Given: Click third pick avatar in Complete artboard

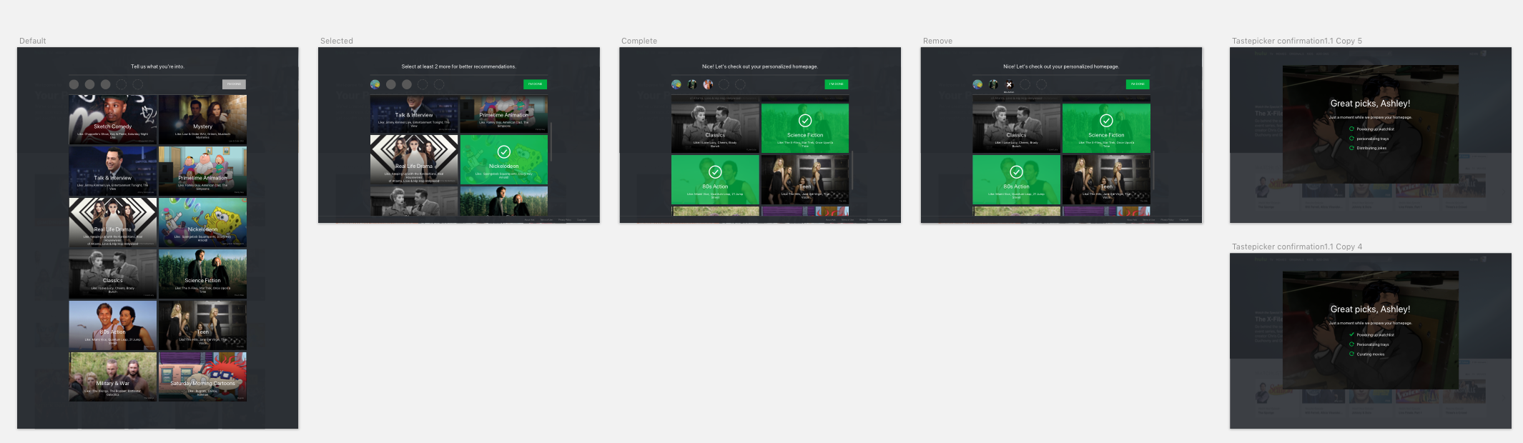Looking at the screenshot, I should (708, 84).
